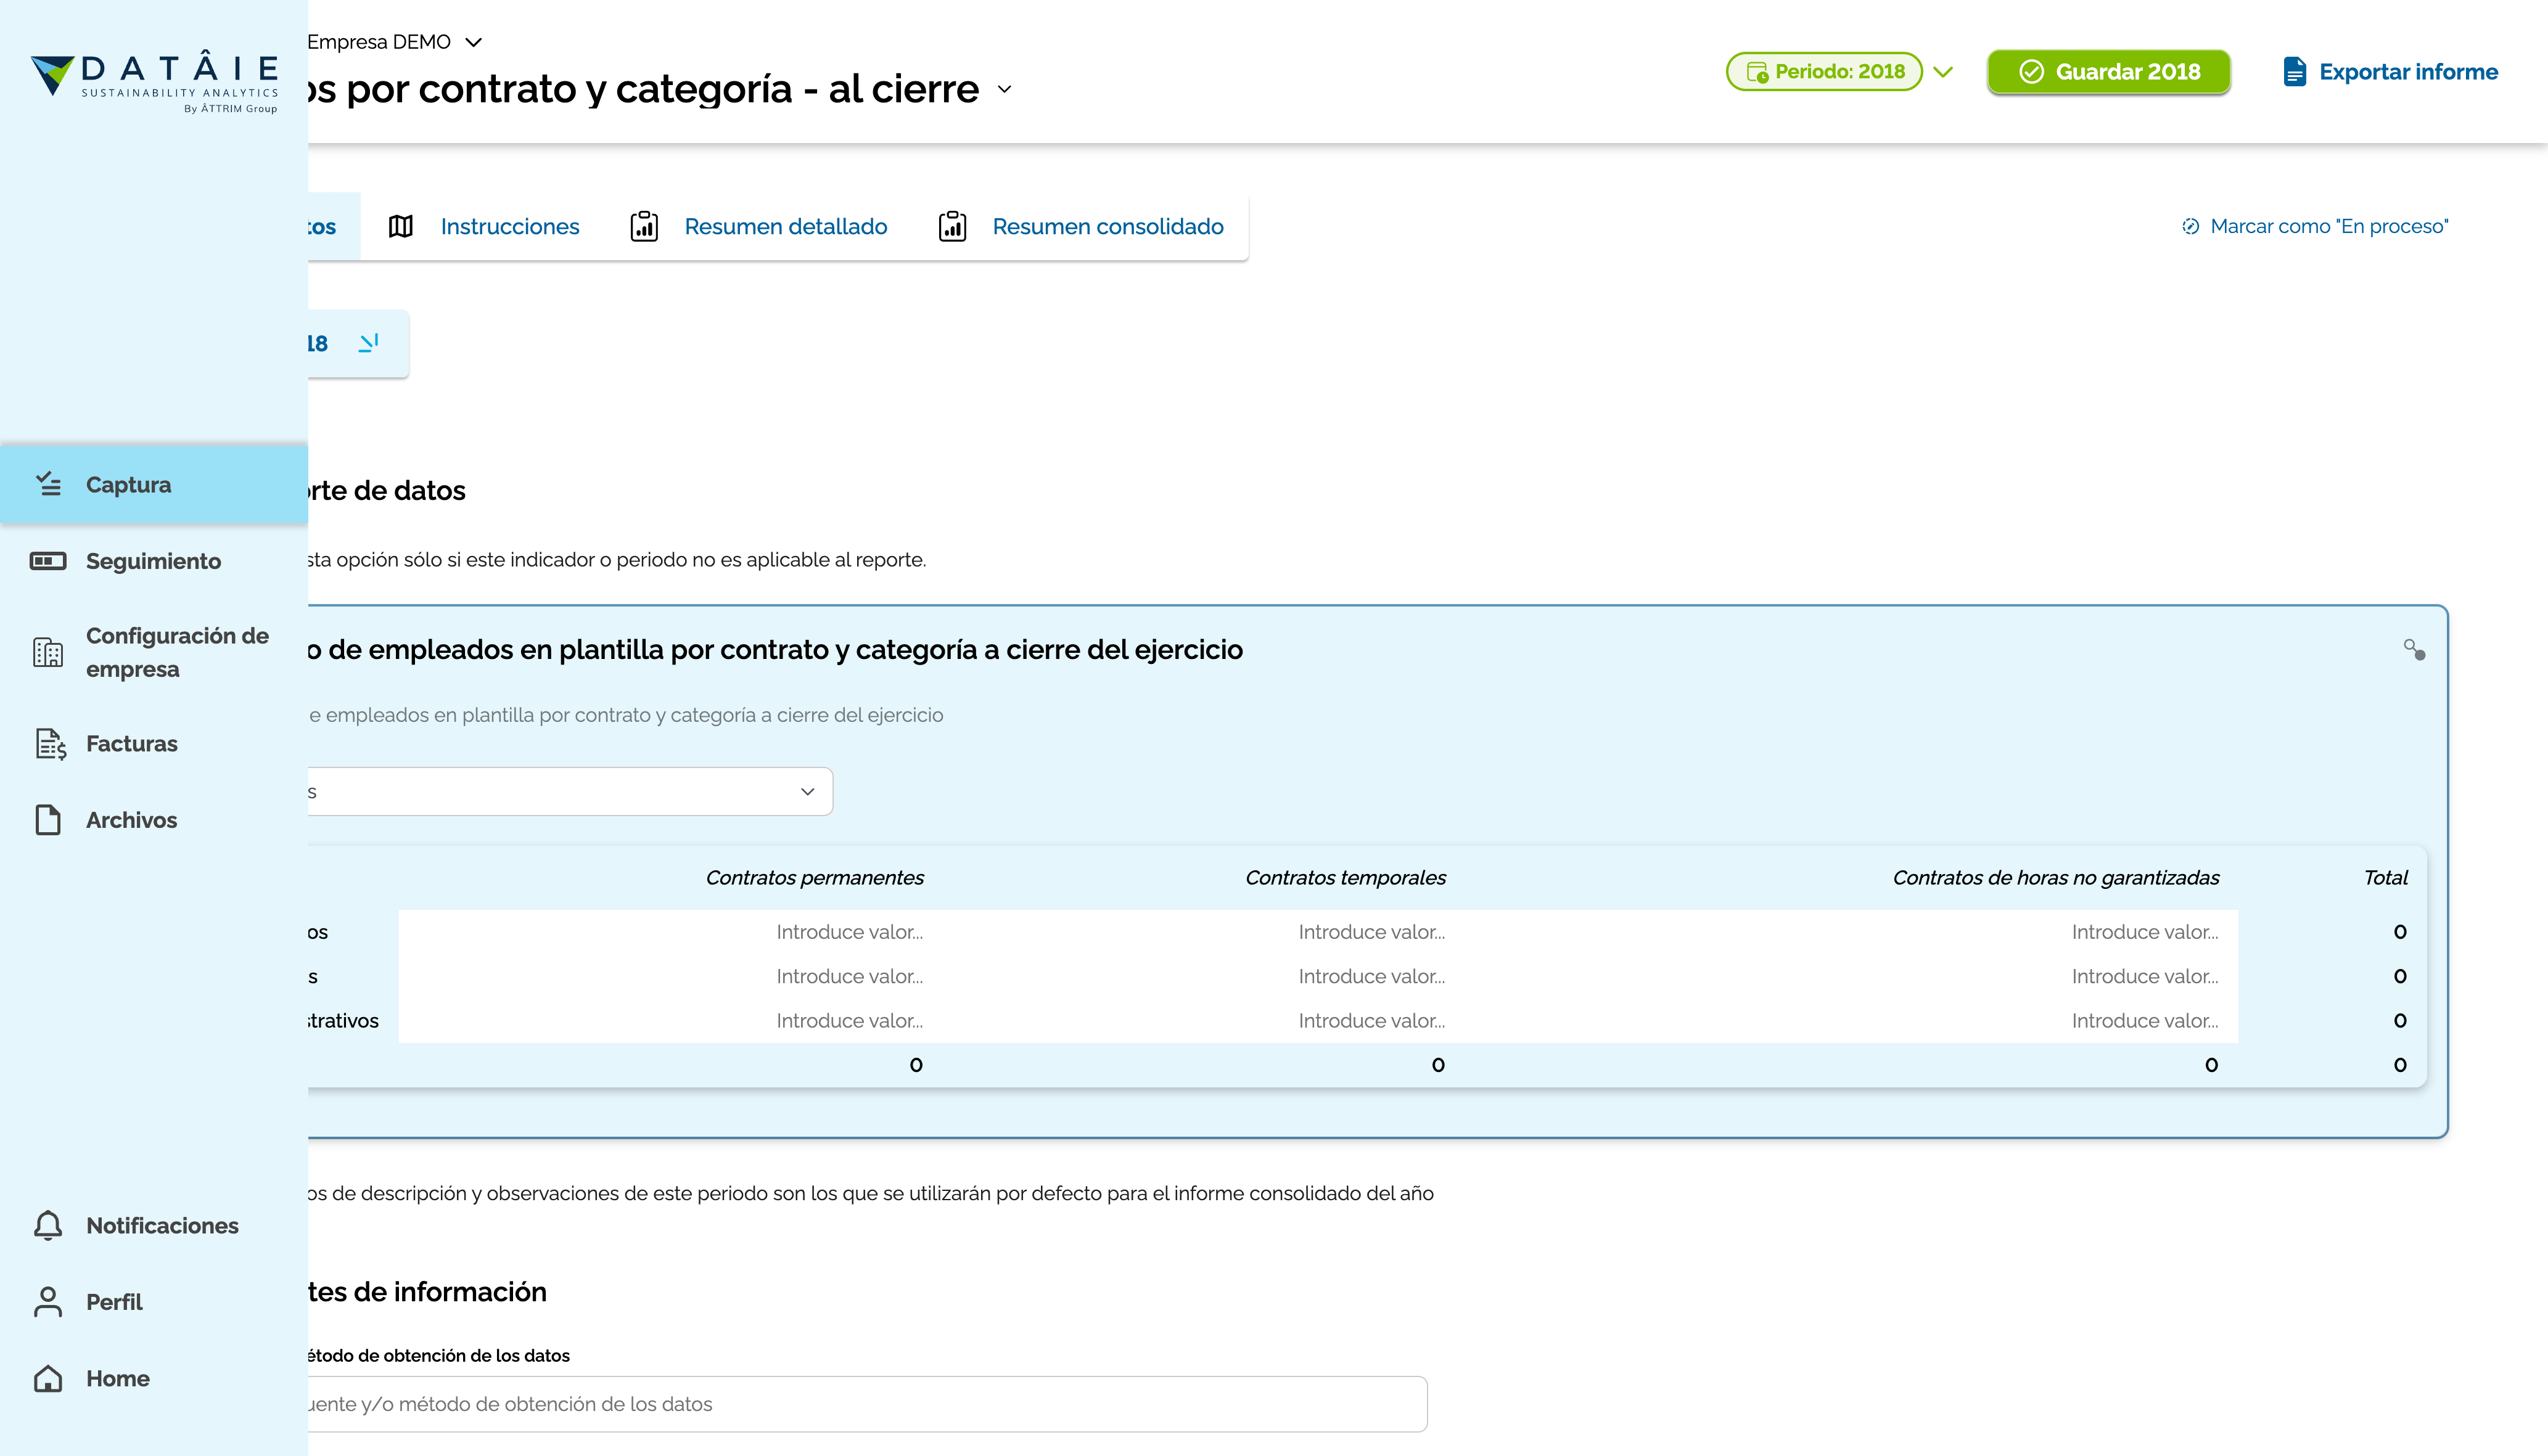
Task: Click the settings icon in employee card corner
Action: pos(2414,650)
